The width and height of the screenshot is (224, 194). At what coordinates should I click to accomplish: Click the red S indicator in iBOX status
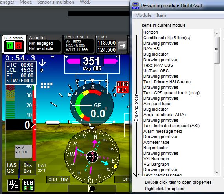click(18, 46)
